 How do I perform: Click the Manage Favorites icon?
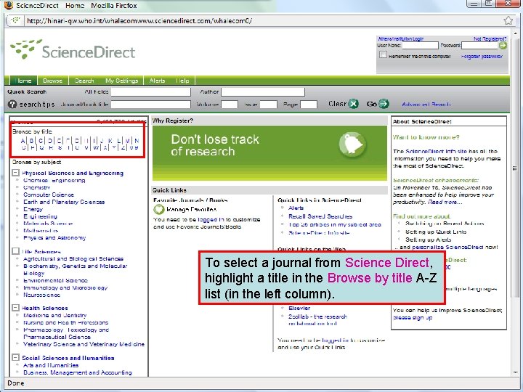[159, 209]
